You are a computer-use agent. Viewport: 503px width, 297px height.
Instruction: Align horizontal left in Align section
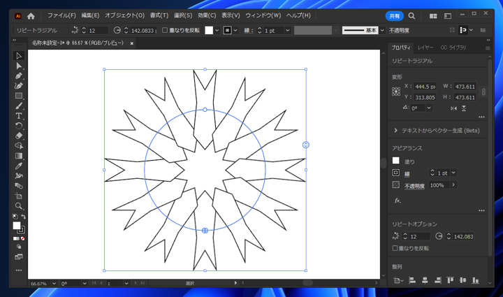(412, 280)
